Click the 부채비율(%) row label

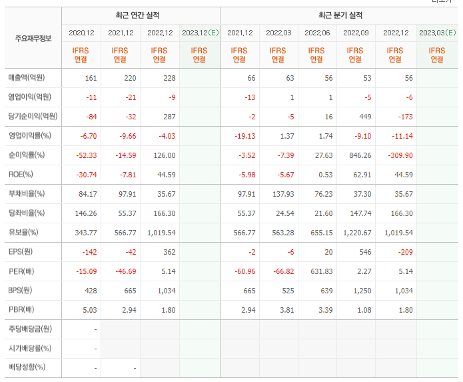(27, 193)
